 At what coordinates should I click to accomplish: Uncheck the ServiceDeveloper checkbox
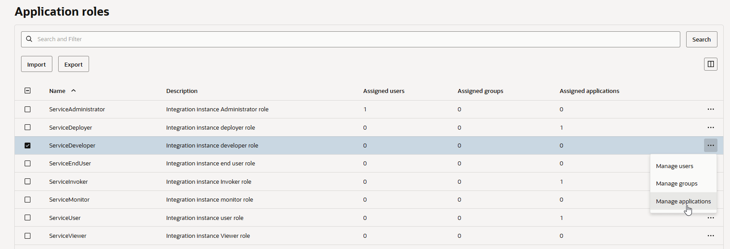point(28,145)
